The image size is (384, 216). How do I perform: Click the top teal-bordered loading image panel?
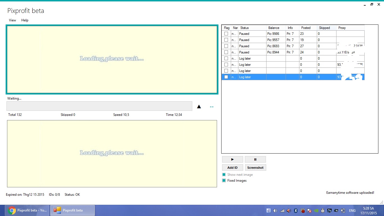tap(112, 60)
